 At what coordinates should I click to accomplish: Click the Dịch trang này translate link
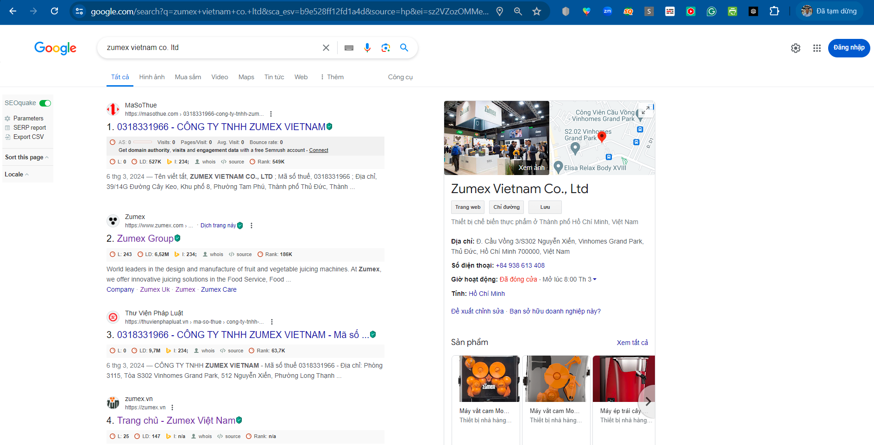[218, 226]
